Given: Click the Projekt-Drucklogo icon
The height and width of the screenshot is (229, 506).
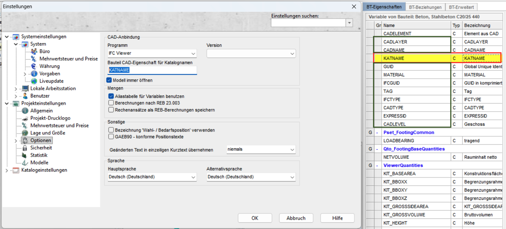Looking at the screenshot, I should tap(25, 118).
